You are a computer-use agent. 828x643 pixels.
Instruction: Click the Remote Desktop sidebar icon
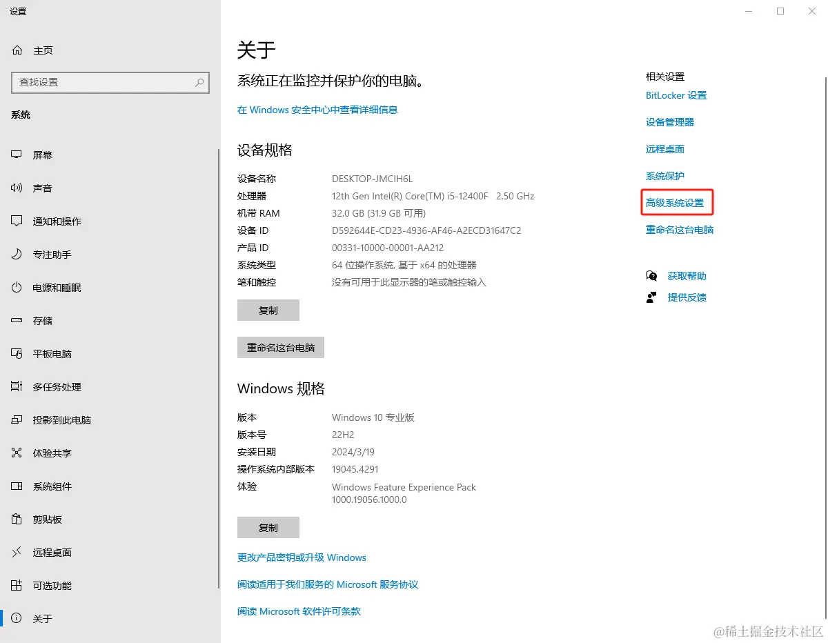pos(17,553)
